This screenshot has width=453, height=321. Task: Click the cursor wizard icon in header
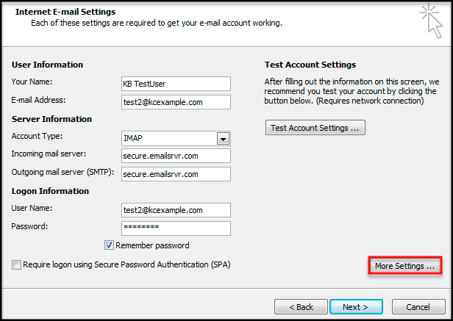(x=431, y=21)
